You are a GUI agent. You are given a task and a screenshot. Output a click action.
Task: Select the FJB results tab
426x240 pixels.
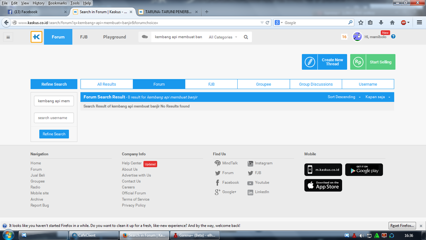point(211,84)
